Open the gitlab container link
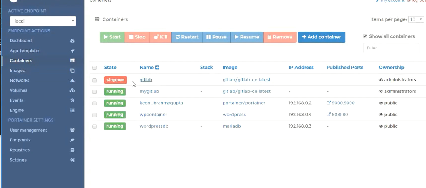426x188 pixels. click(145, 80)
